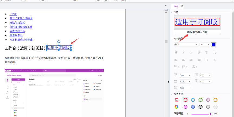The image size is (234, 117).
Task: Apply italic style to the text
Action: [x=183, y=52]
